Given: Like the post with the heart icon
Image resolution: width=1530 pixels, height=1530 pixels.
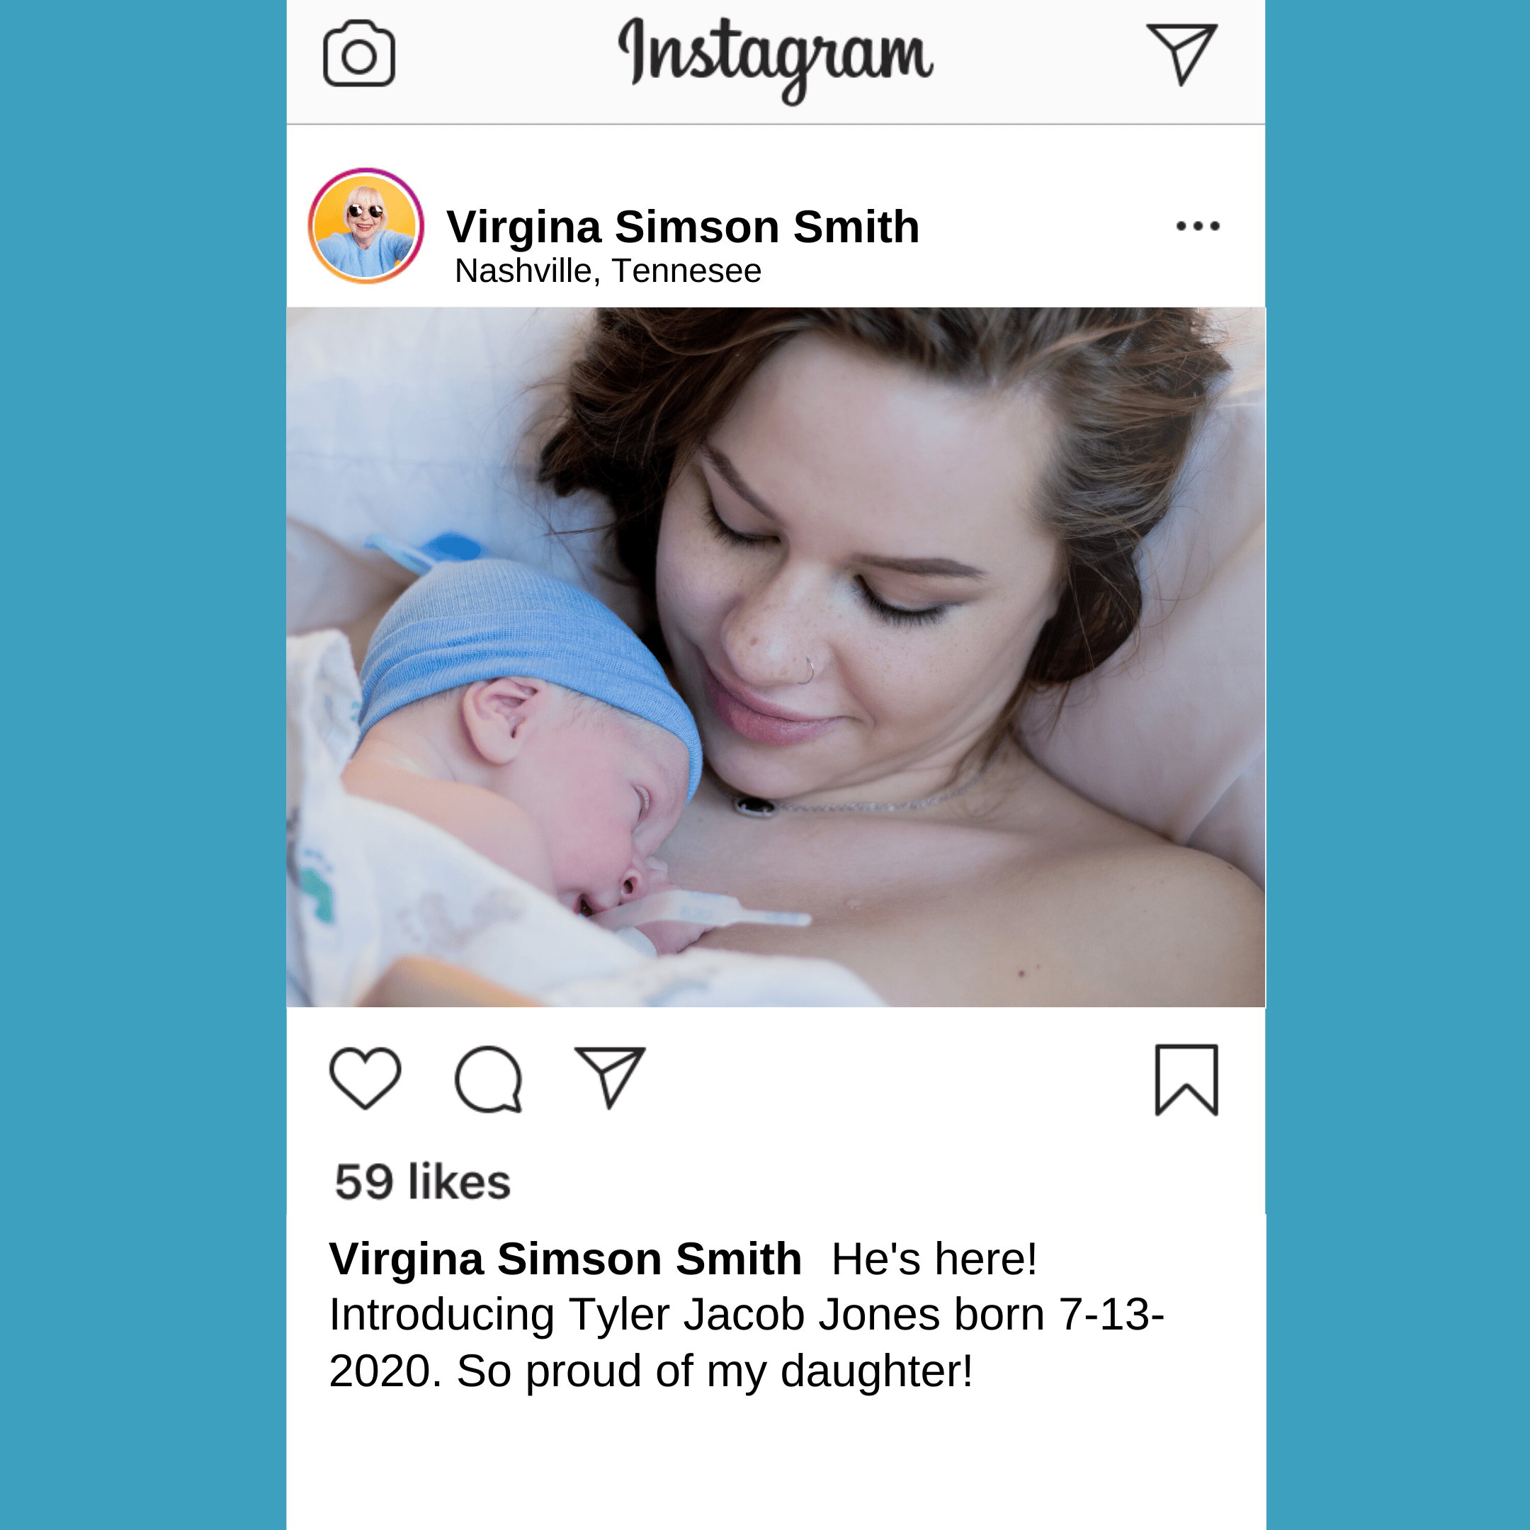Looking at the screenshot, I should [x=365, y=1079].
